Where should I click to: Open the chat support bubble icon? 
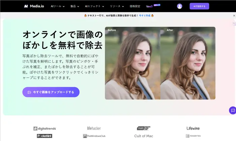coord(233,110)
